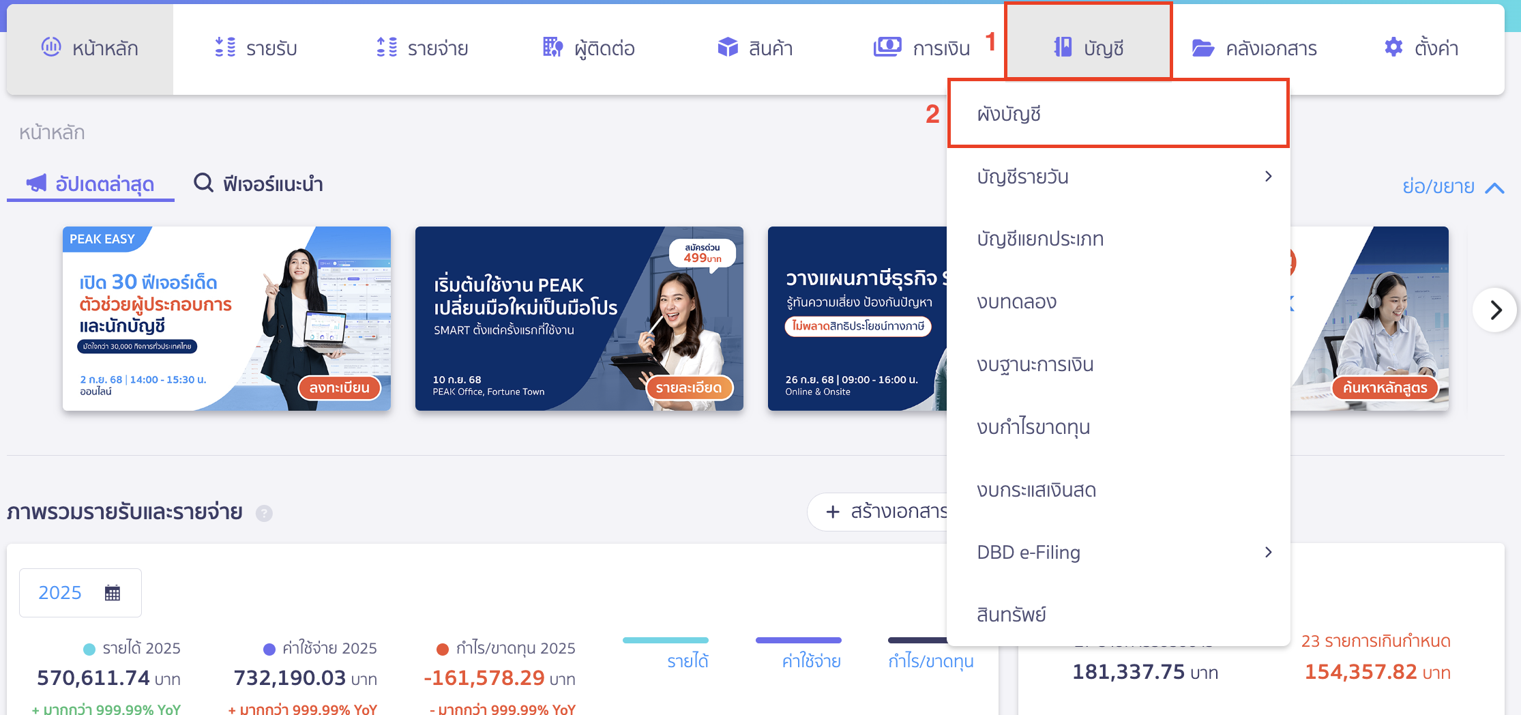Click the การเงิน money icon

tap(887, 47)
